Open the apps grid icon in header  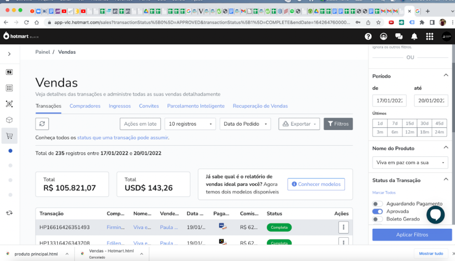point(429,36)
